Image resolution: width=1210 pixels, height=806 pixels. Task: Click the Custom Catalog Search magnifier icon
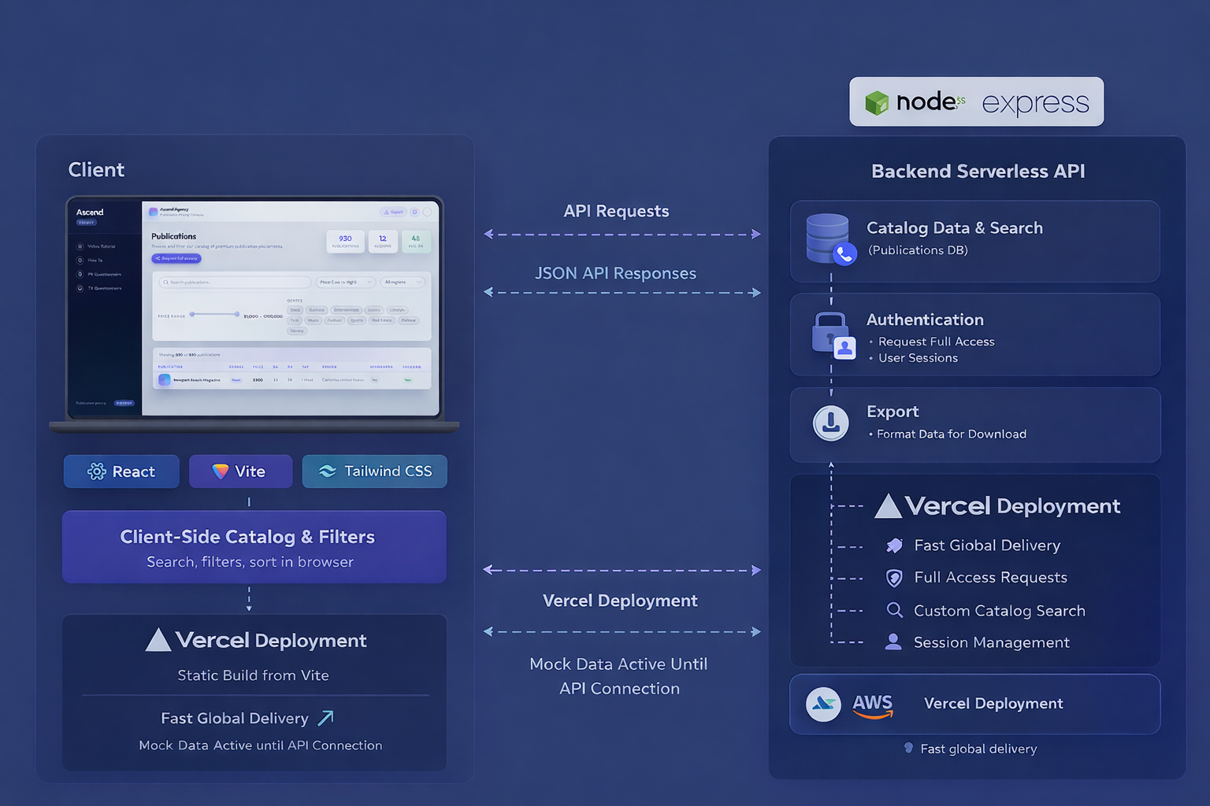point(894,611)
